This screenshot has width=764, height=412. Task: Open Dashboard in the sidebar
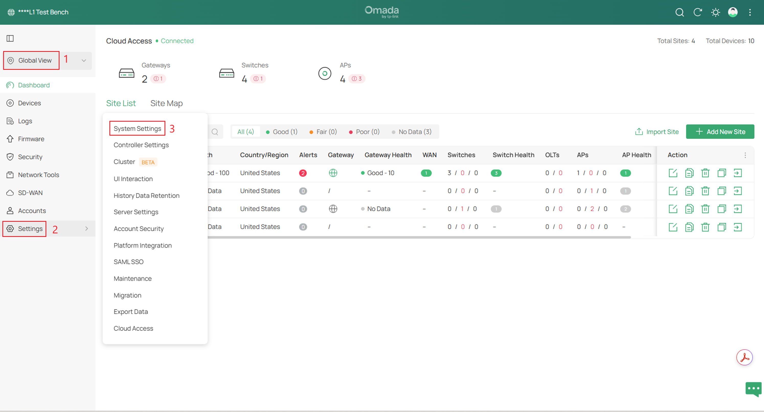pyautogui.click(x=48, y=85)
